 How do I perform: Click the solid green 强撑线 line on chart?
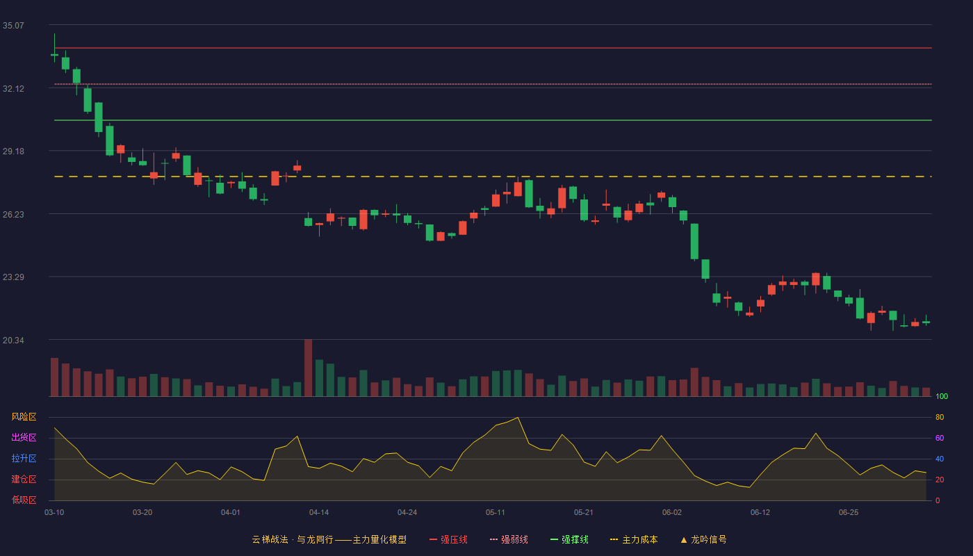click(493, 120)
